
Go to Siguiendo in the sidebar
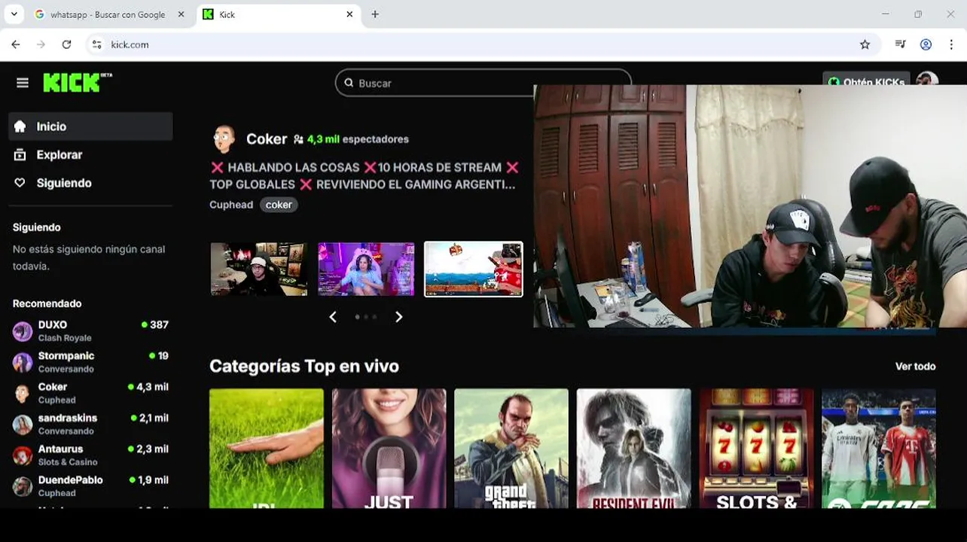tap(90, 183)
